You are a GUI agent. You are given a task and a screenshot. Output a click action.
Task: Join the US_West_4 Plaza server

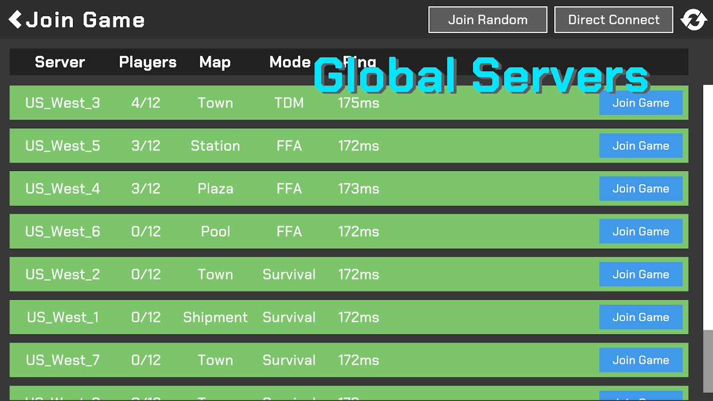pos(640,188)
